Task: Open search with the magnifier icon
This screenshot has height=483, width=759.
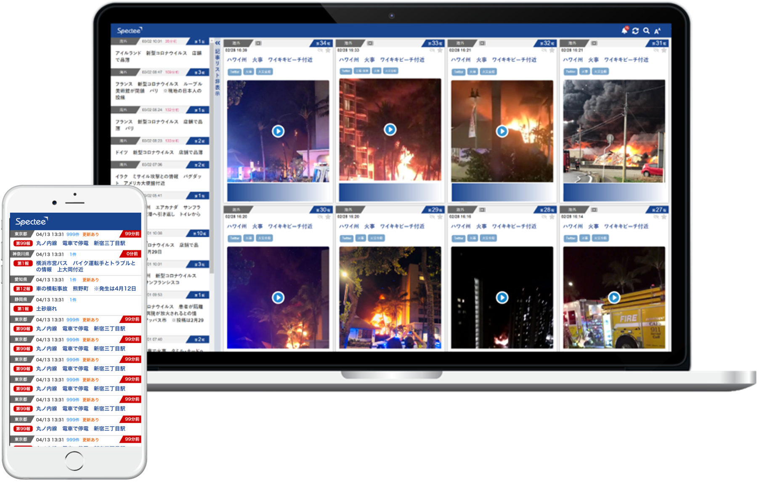Action: click(x=646, y=31)
